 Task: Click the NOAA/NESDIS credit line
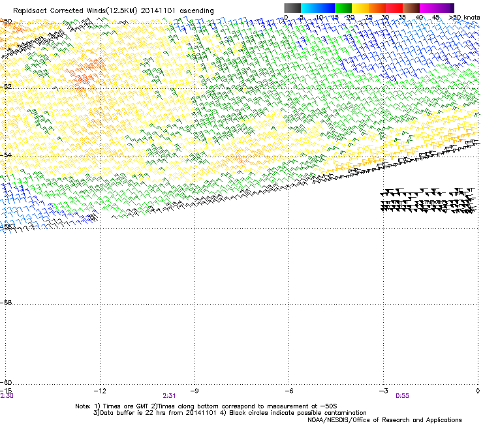[384, 420]
